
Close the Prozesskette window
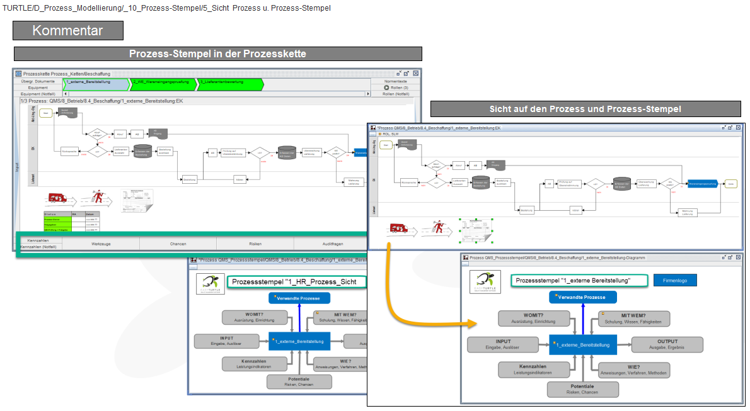click(x=416, y=73)
